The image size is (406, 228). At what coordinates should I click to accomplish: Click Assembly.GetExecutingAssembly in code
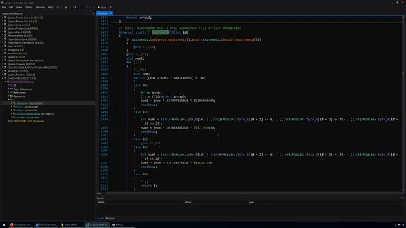point(159,39)
